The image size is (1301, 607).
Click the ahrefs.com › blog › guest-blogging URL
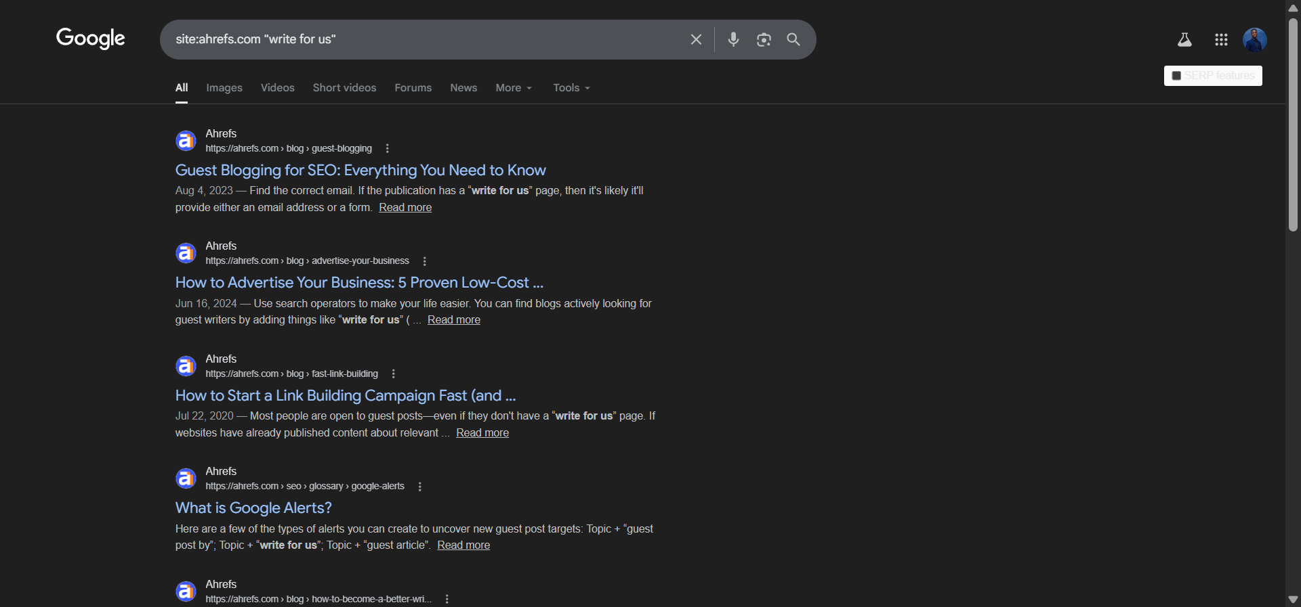[x=289, y=149]
